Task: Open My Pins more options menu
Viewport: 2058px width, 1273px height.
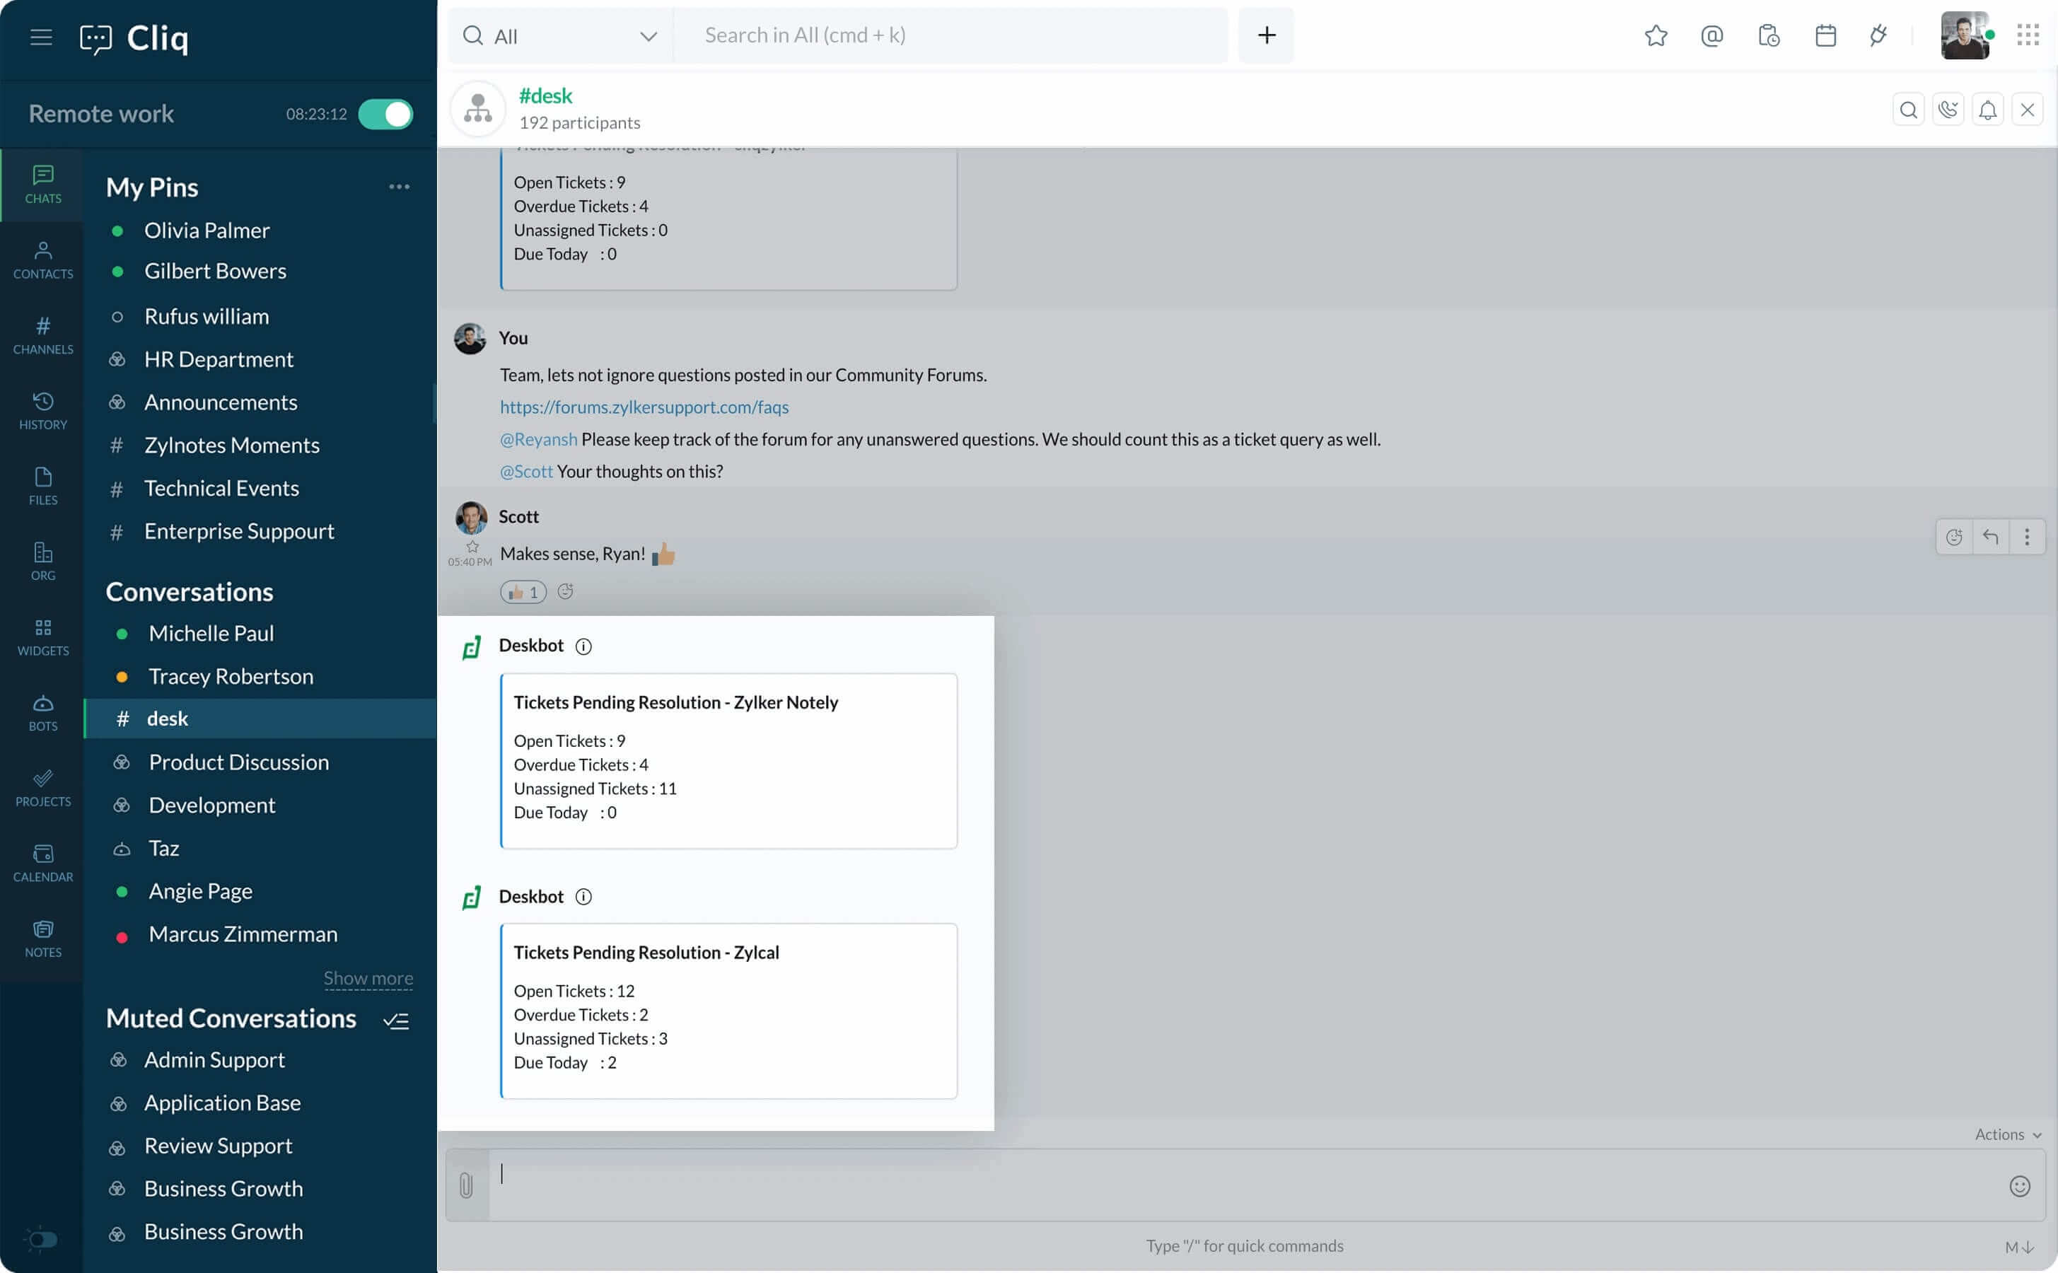Action: 399,187
